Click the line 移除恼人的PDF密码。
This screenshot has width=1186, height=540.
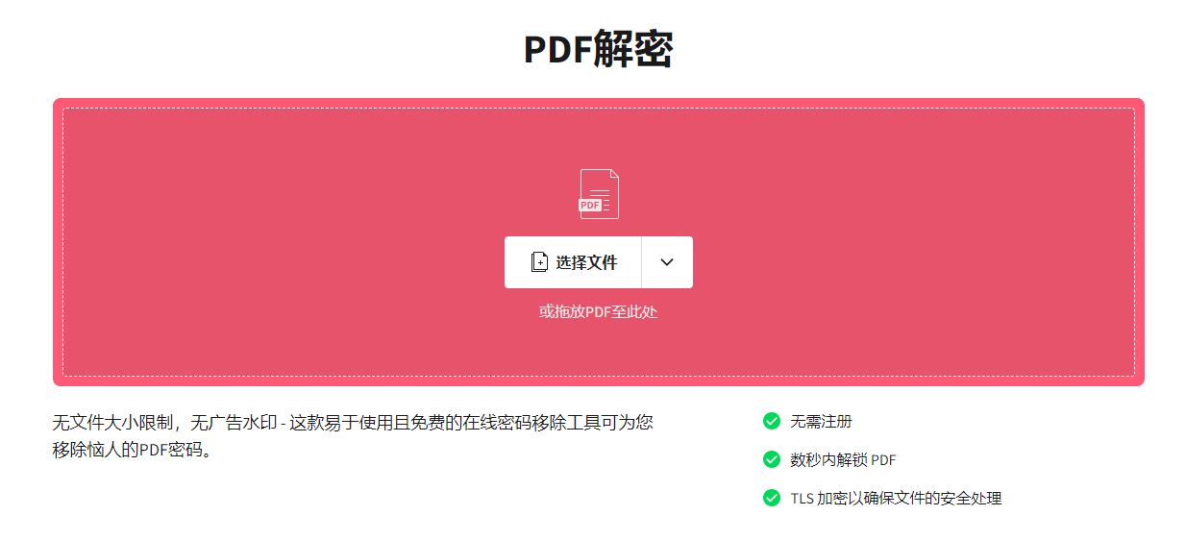[x=133, y=450]
